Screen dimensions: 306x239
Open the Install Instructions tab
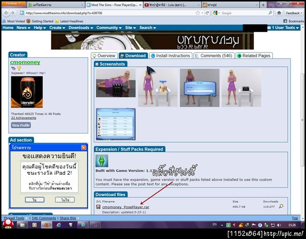(170, 56)
